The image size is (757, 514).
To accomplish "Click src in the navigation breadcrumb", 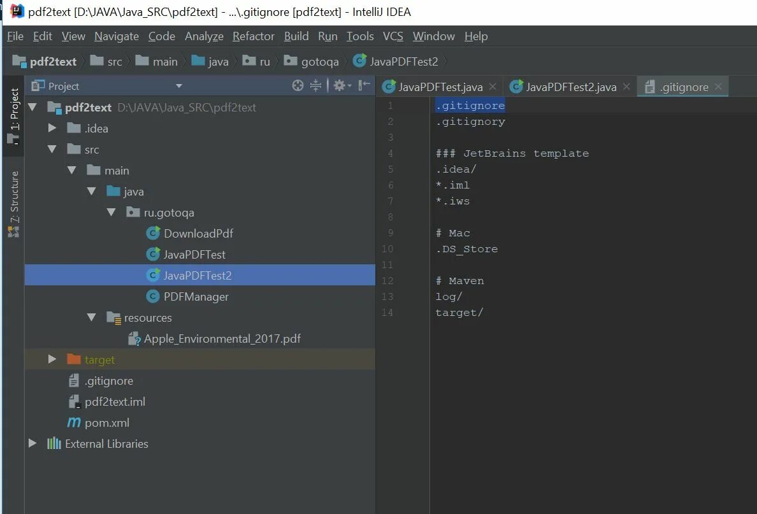I will point(106,61).
